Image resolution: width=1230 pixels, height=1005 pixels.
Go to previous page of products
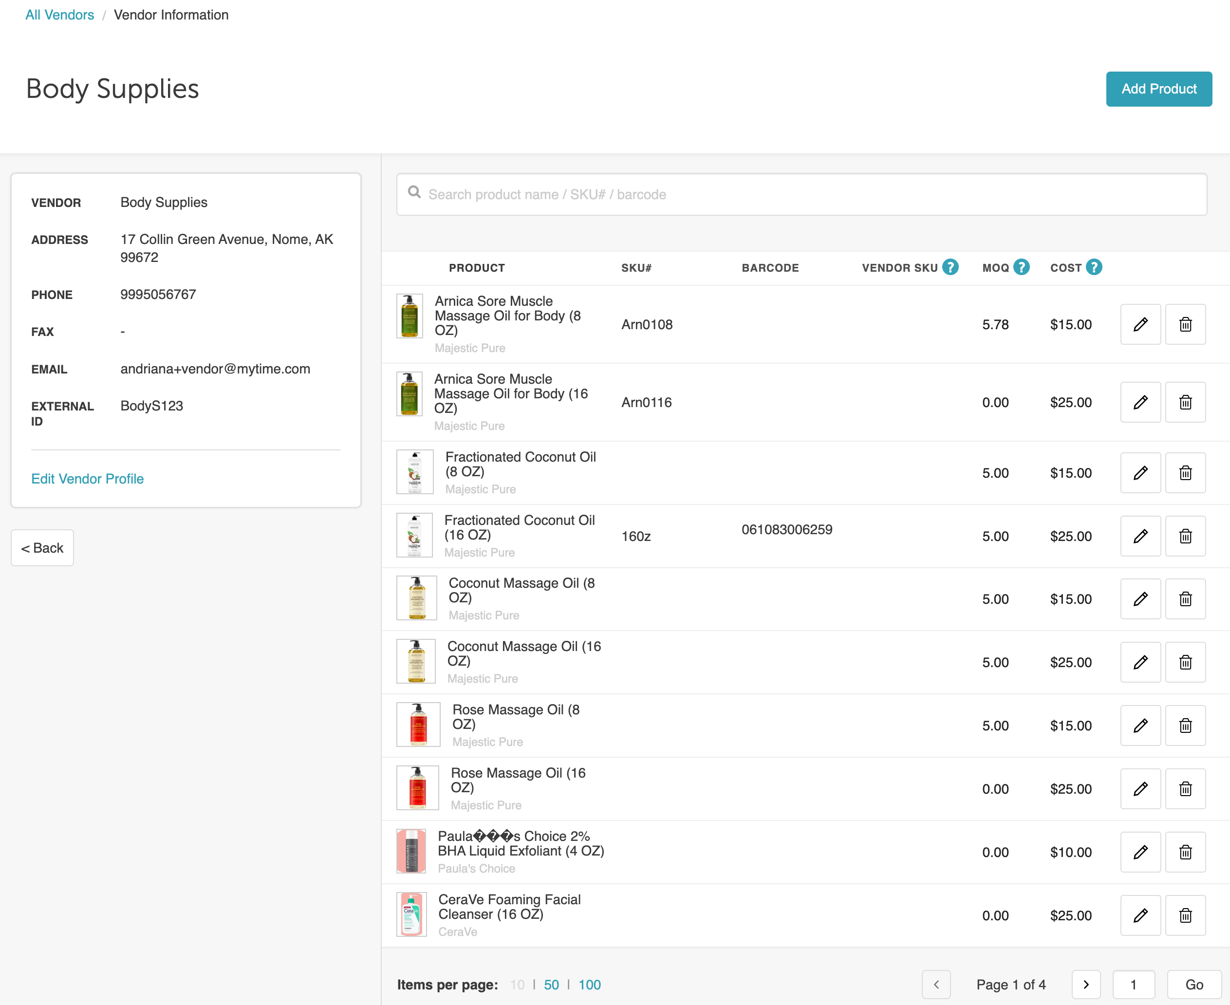click(x=936, y=984)
